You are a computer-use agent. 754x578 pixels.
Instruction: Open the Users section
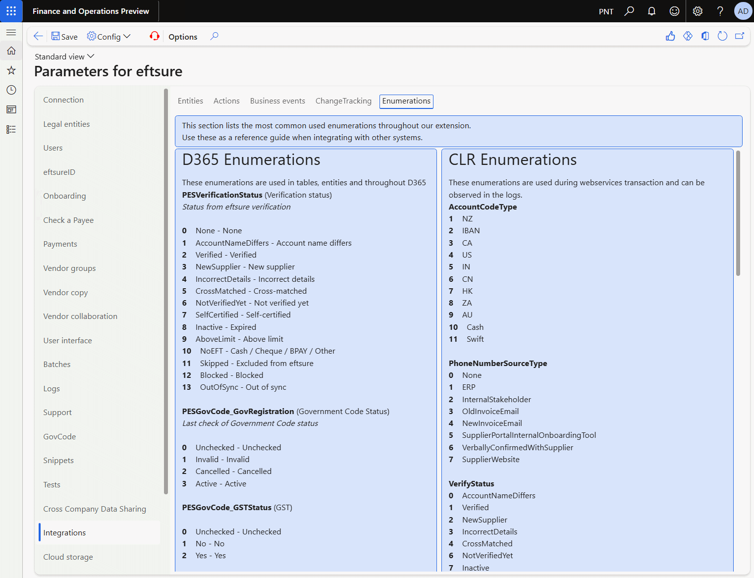tap(53, 148)
